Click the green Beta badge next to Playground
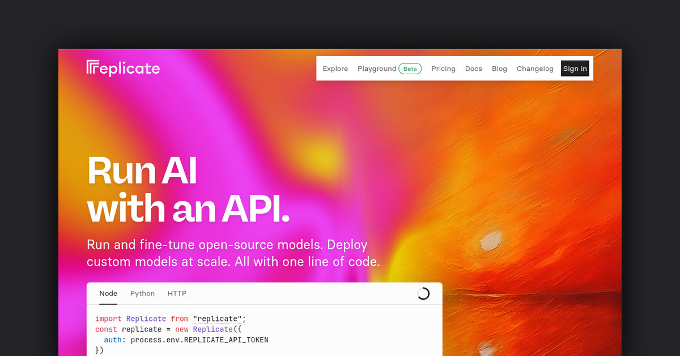 tap(410, 69)
